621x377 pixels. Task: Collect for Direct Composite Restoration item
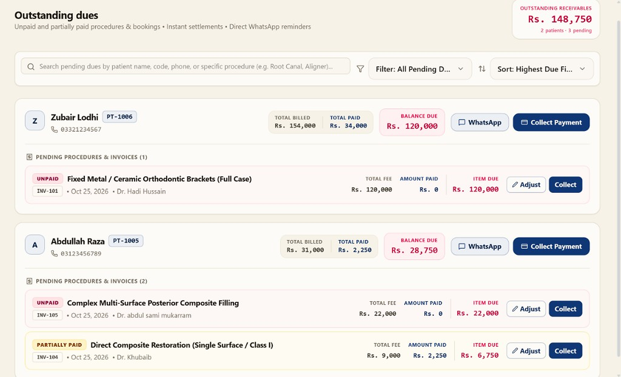click(565, 351)
